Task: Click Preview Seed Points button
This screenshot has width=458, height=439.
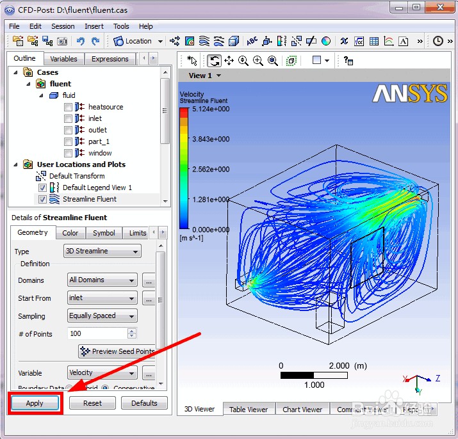Action: point(117,351)
